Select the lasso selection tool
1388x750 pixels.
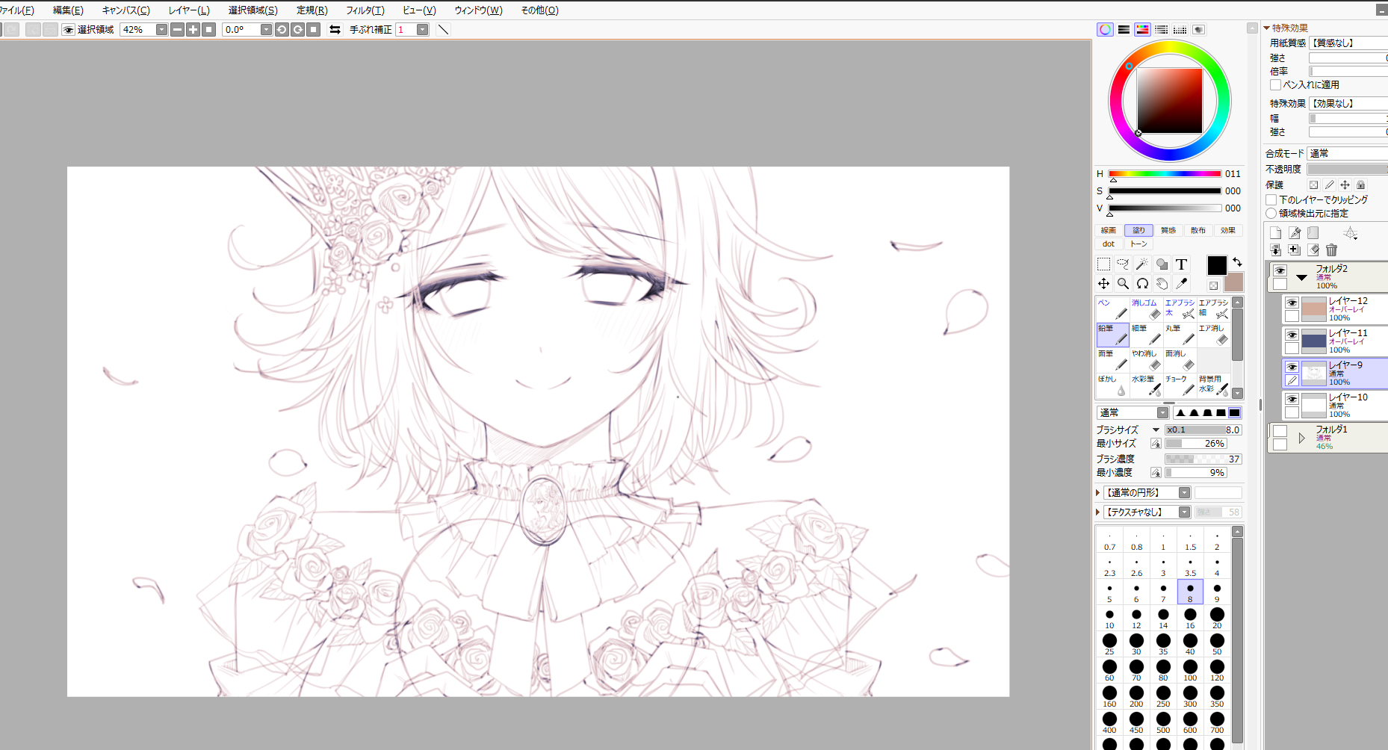coord(1123,264)
